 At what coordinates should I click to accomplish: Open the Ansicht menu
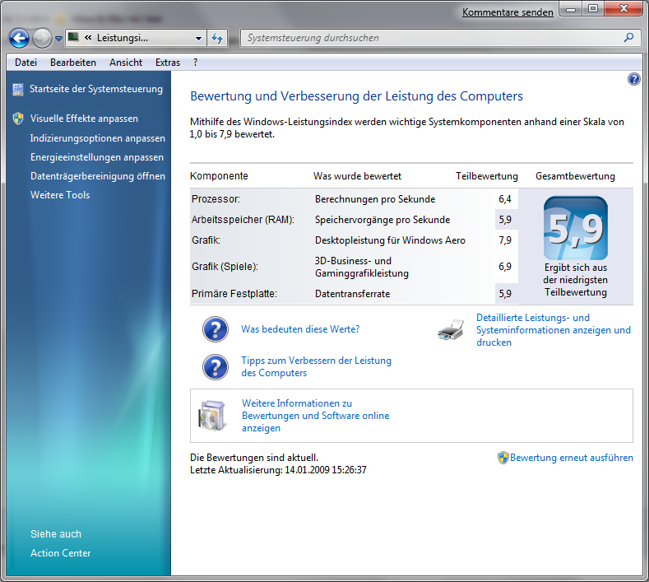(125, 63)
